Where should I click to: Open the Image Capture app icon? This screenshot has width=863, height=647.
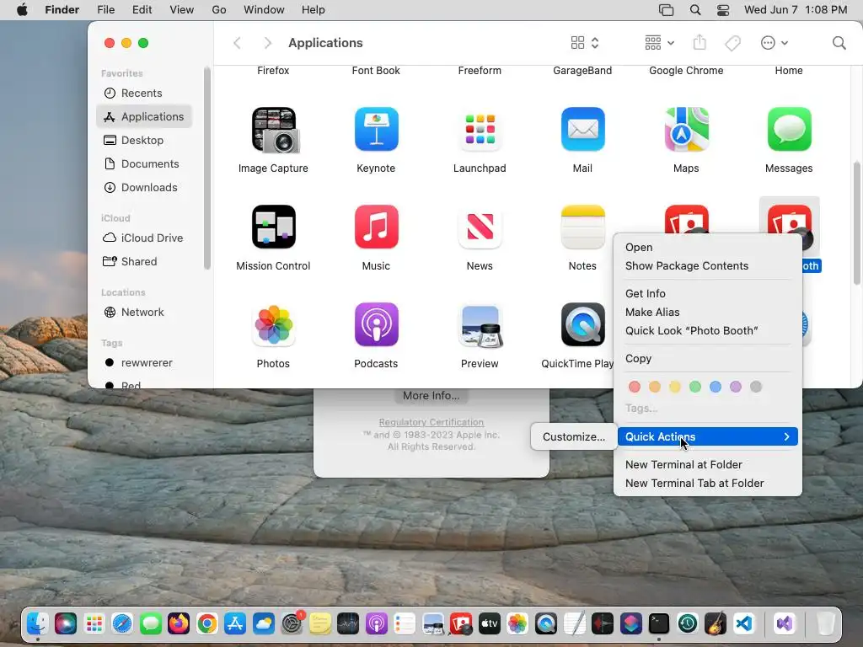click(274, 130)
